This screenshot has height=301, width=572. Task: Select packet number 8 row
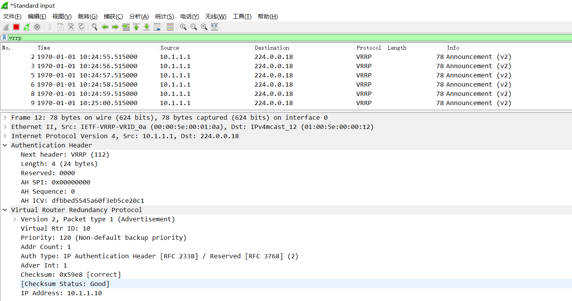(x=286, y=94)
